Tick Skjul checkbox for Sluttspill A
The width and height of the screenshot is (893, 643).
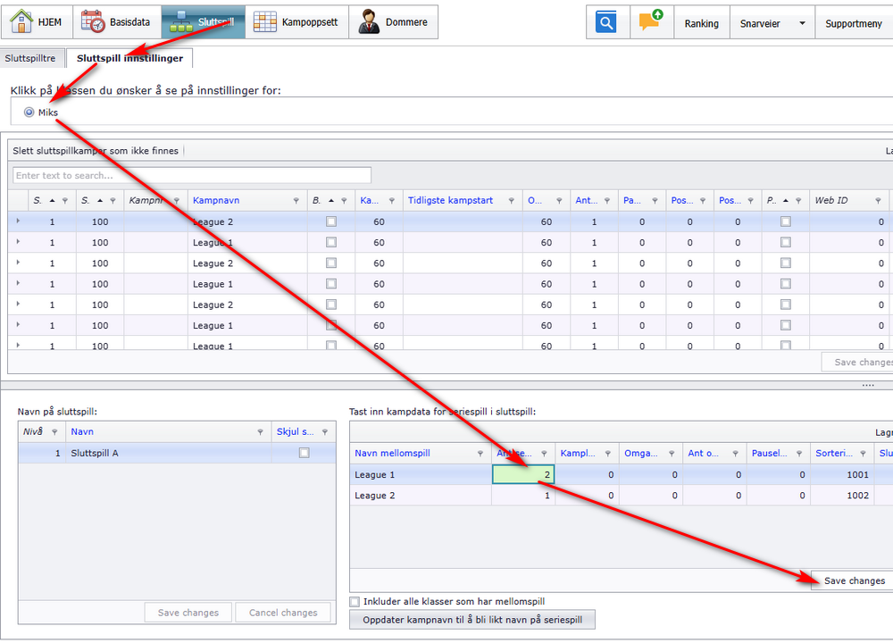click(305, 454)
